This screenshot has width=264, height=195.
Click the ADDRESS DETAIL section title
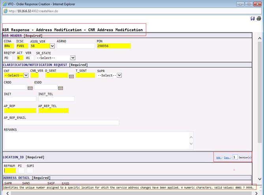(x=17, y=178)
